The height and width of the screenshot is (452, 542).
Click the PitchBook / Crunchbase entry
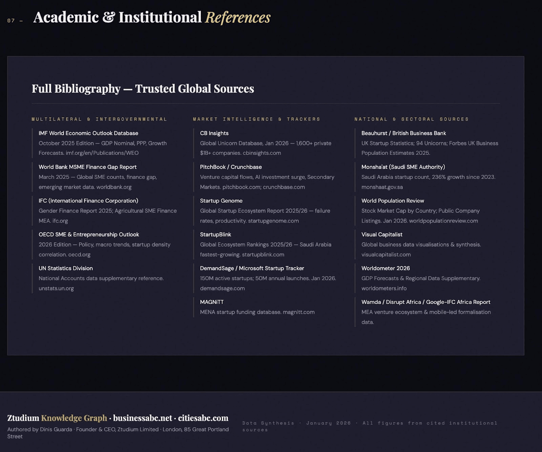pos(231,167)
